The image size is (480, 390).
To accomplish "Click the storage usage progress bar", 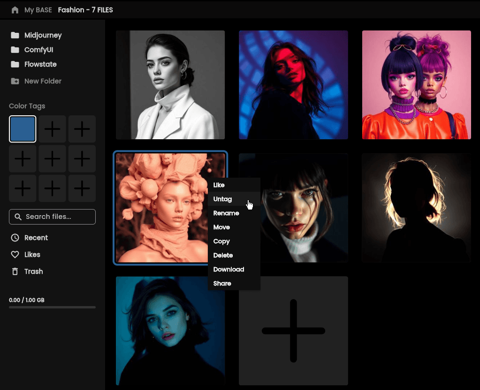I will coord(53,307).
